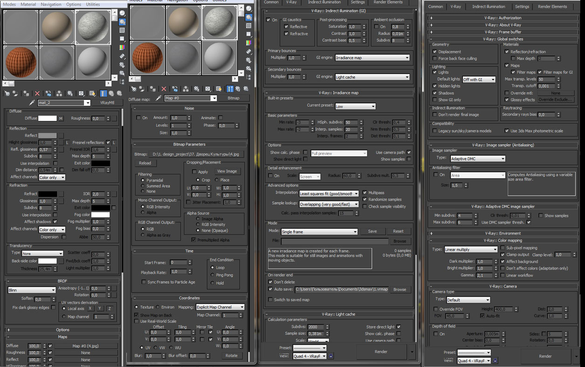This screenshot has height=367, width=585.
Task: Click Video Color Check icon in mat_2 editor
Action: 122,48
